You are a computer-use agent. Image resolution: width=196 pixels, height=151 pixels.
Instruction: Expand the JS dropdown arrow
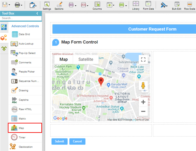(87, 6)
